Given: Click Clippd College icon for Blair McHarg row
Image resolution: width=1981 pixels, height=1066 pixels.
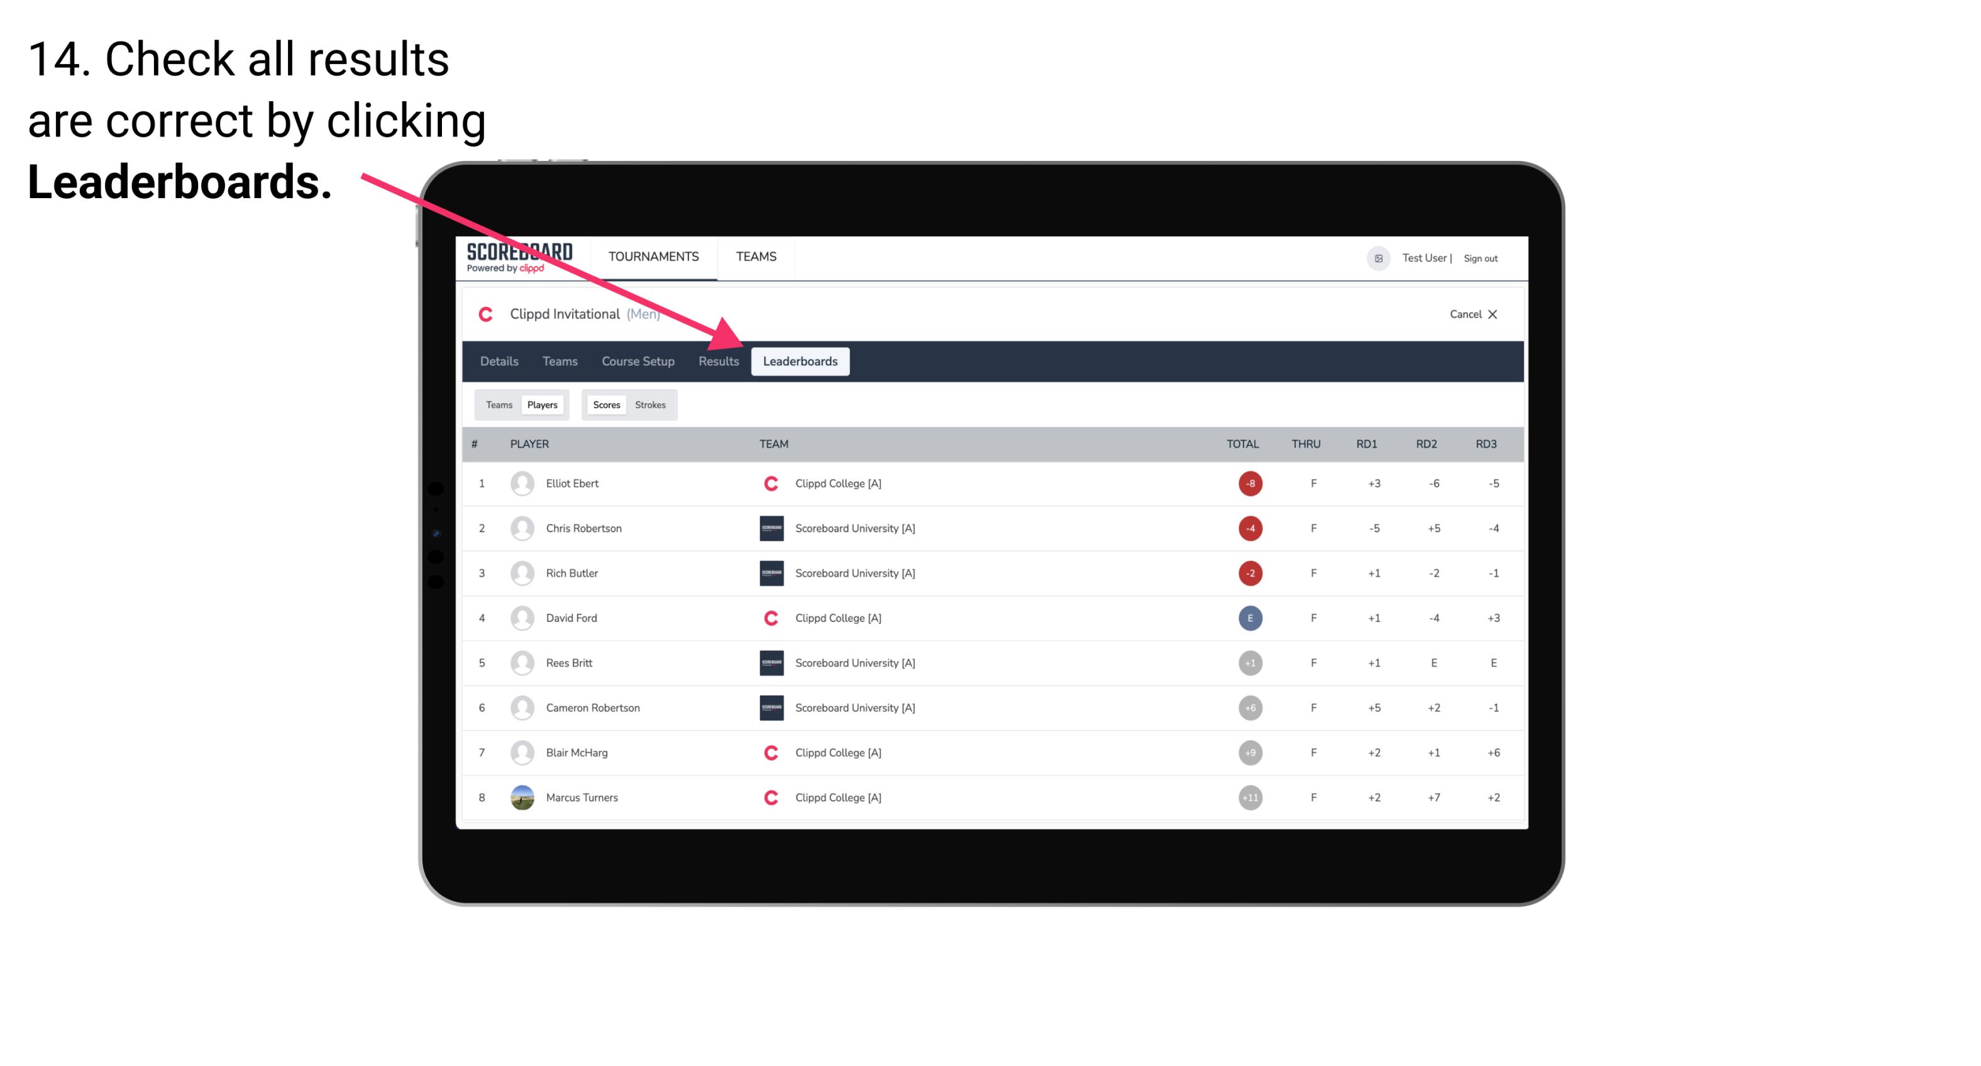Looking at the screenshot, I should coord(766,752).
